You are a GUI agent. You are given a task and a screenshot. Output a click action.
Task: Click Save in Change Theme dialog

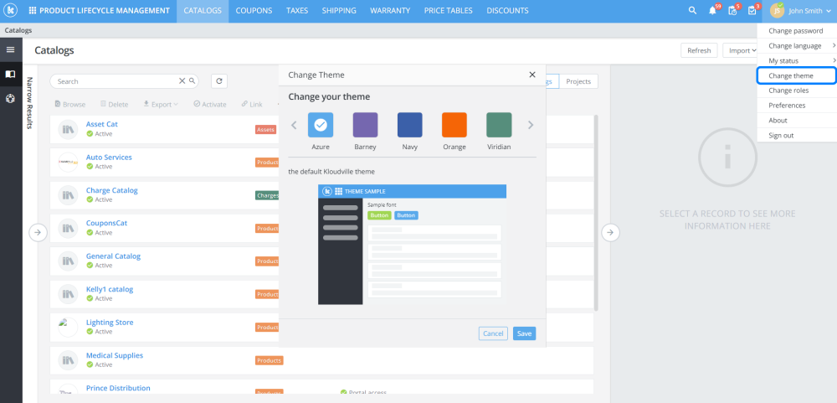(x=524, y=333)
